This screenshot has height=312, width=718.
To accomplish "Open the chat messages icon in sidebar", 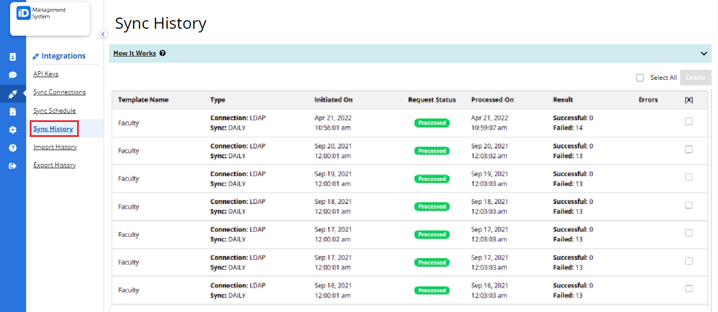I will tap(13, 75).
